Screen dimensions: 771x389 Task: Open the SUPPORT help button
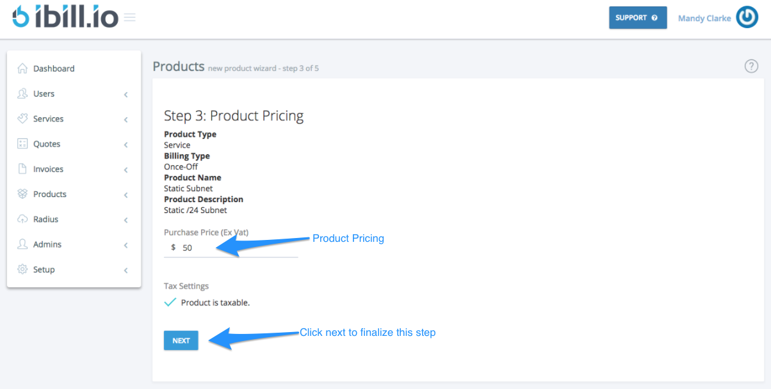pos(637,17)
